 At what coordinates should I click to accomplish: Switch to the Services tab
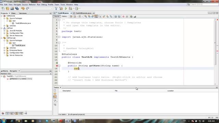coord(23,13)
